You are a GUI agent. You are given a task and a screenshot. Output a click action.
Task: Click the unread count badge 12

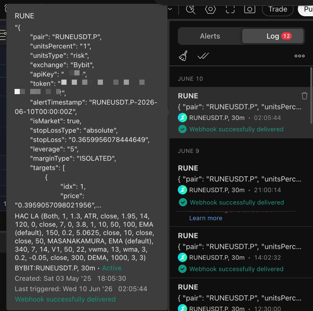pyautogui.click(x=286, y=36)
